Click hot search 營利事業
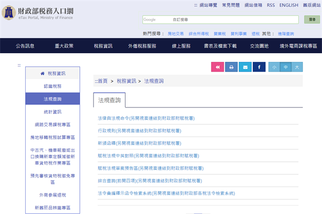322x214 pixels. tap(238, 34)
